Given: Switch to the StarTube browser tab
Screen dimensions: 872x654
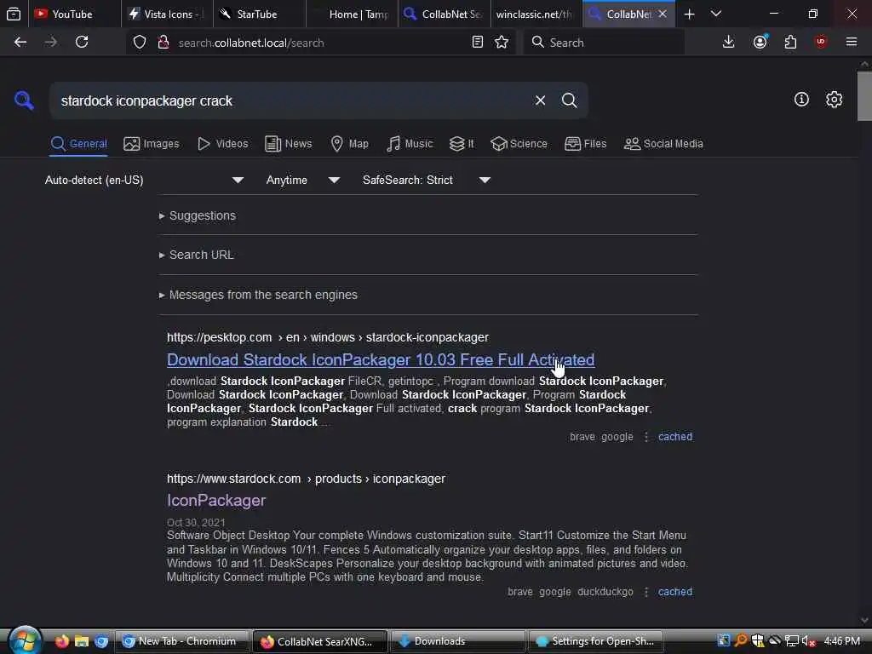Looking at the screenshot, I should (x=259, y=14).
